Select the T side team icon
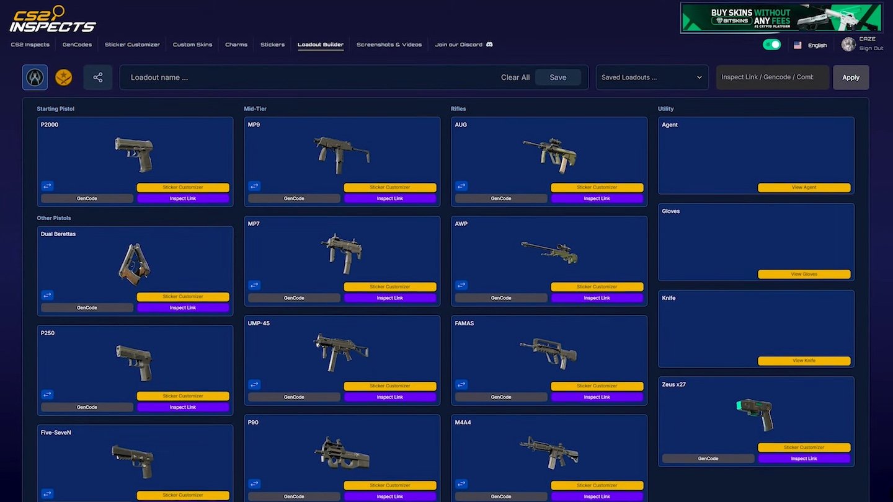Screen dimensions: 893x502 pos(64,77)
